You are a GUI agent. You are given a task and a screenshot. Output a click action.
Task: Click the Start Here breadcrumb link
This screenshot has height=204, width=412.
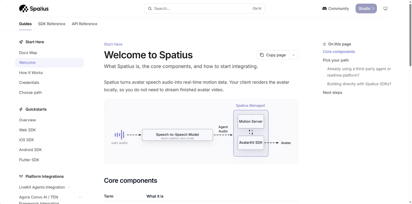click(113, 44)
